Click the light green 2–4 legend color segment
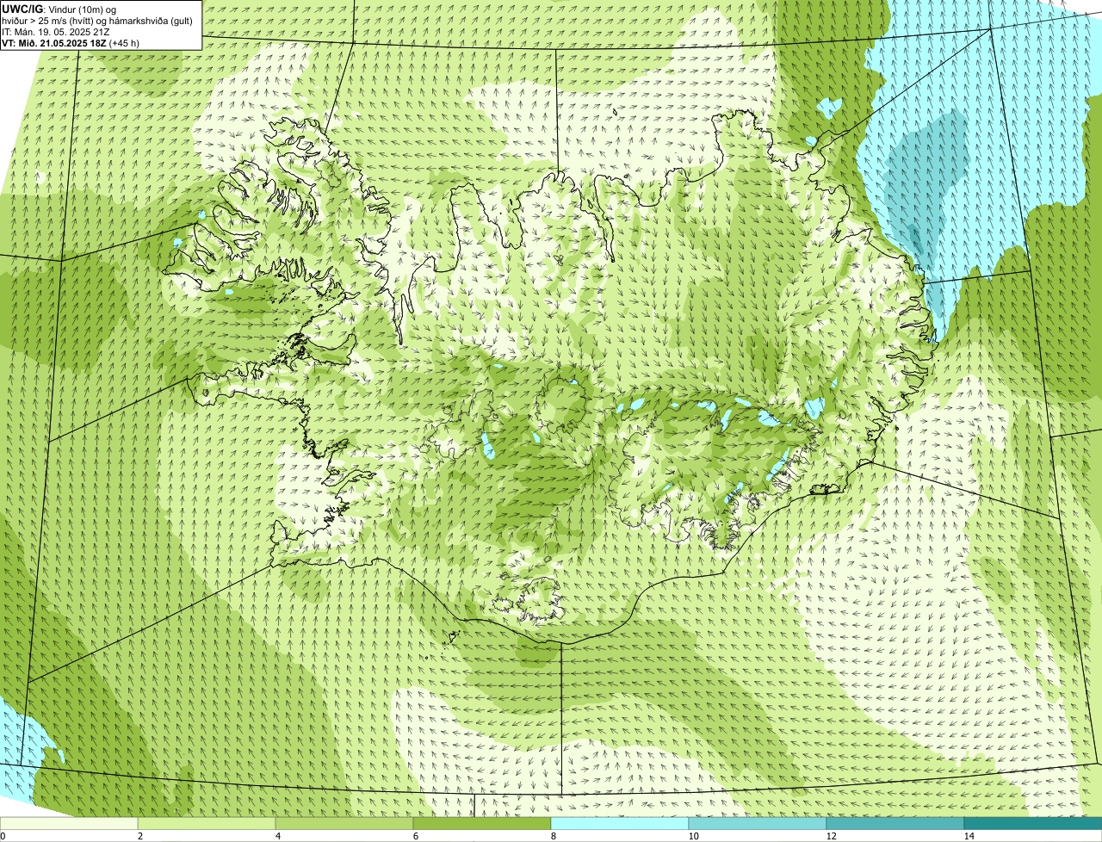Image resolution: width=1102 pixels, height=842 pixels. pyautogui.click(x=207, y=824)
